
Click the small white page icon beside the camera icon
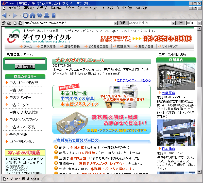[x=15, y=23]
